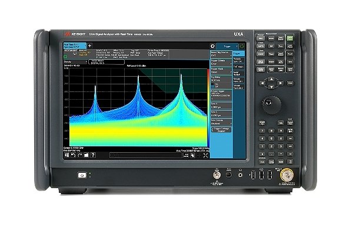
Task: Push the Enter key beside arrow keys
Action: pos(290,83)
